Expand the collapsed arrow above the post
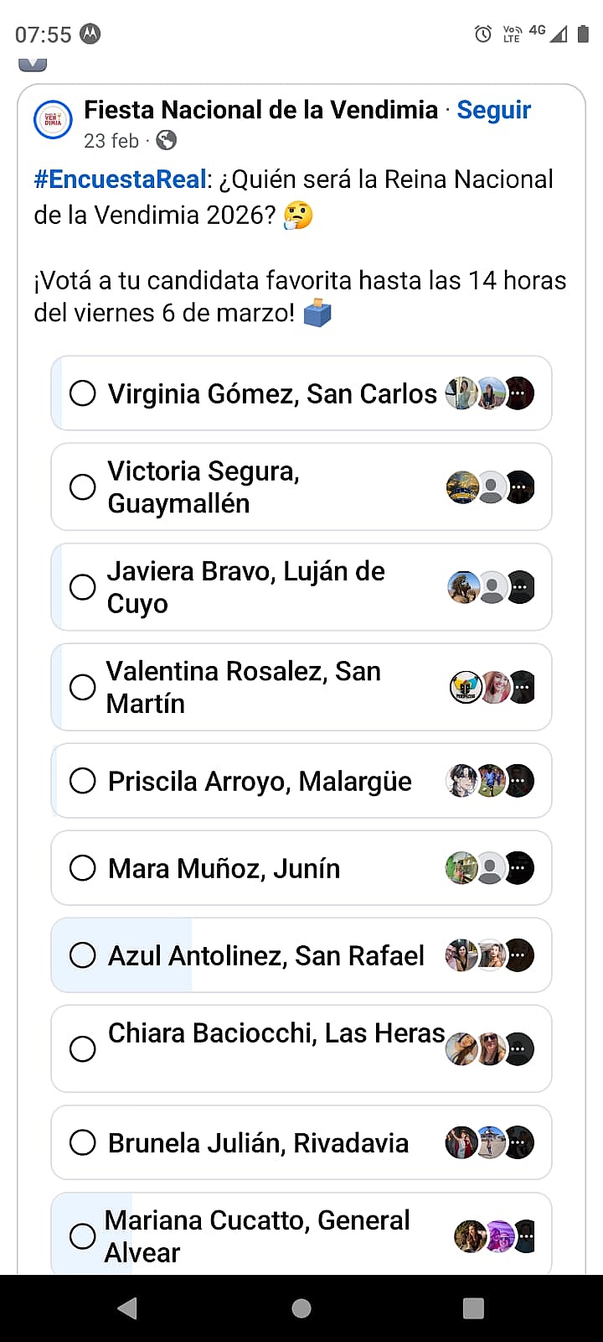Screen dimensions: 603x1342 click(33, 64)
